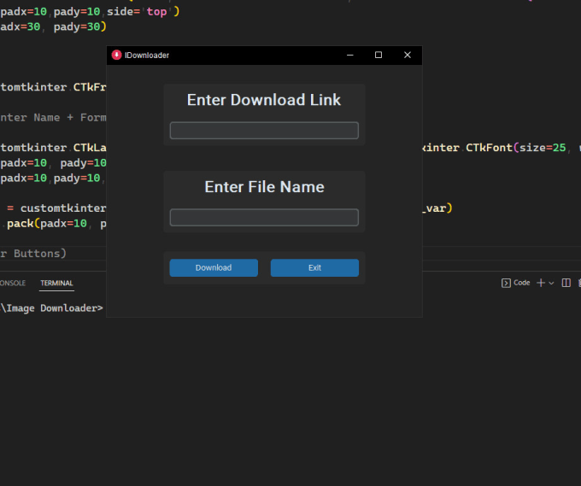Add a new terminal with plus icon

(541, 283)
